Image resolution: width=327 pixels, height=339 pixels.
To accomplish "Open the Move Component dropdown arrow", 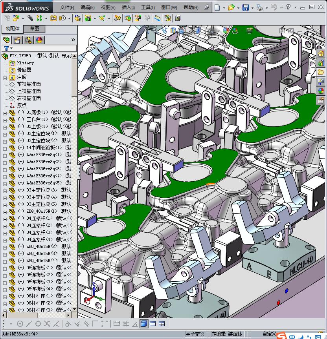I will tap(69, 18).
